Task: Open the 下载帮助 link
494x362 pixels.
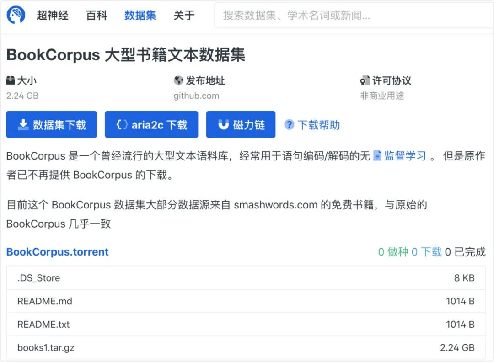Action: coord(318,125)
